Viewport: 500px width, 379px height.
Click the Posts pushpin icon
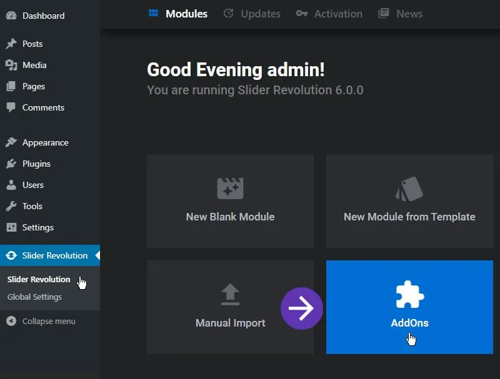[11, 44]
